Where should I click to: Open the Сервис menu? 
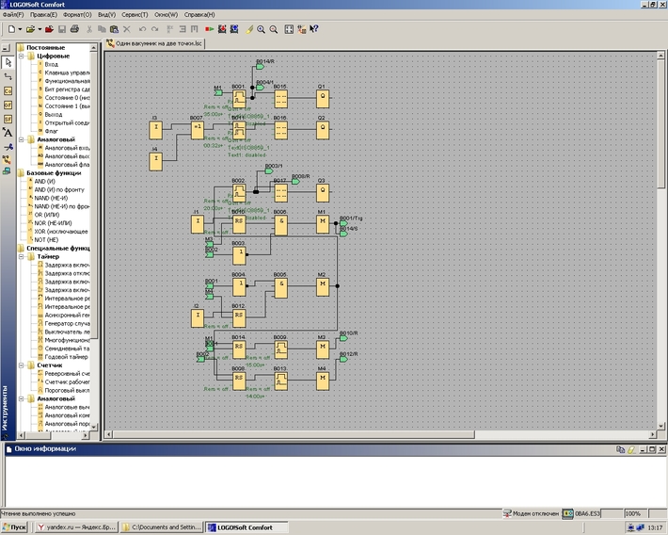point(135,14)
